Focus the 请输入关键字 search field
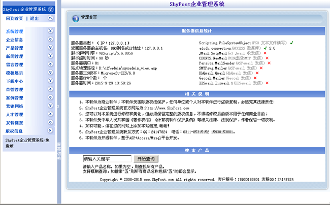Screen dimensions: 330x205 coord(107,159)
